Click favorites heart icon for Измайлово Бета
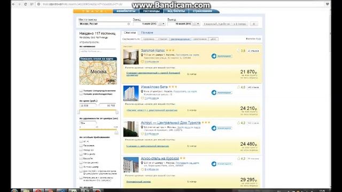 tap(143, 98)
